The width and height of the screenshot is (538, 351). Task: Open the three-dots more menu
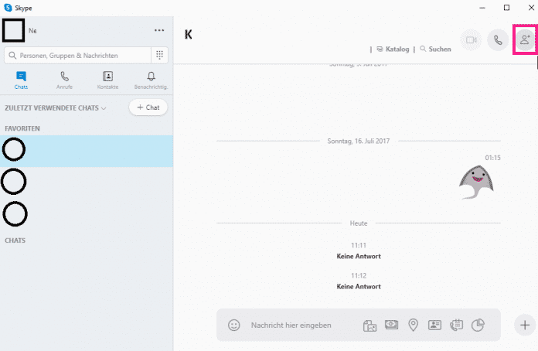click(159, 30)
